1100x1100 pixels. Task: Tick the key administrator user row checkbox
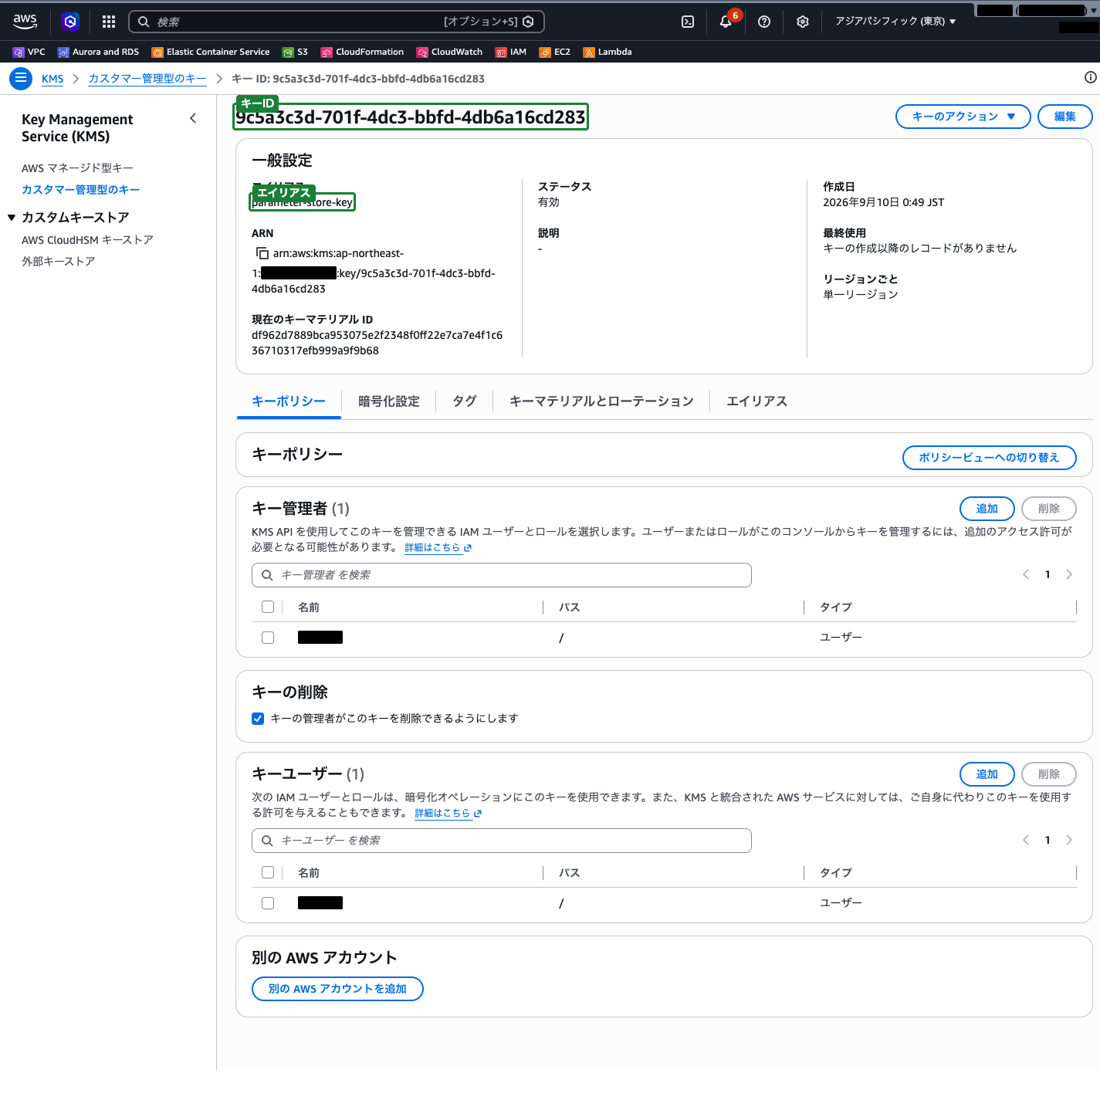[x=268, y=638]
